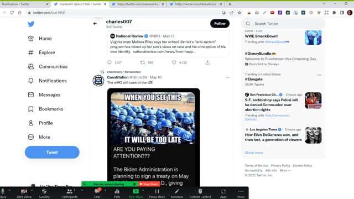354x199 pixels.
Task: Switch to the twitter.com/matthewh tab
Action: coord(138,4)
